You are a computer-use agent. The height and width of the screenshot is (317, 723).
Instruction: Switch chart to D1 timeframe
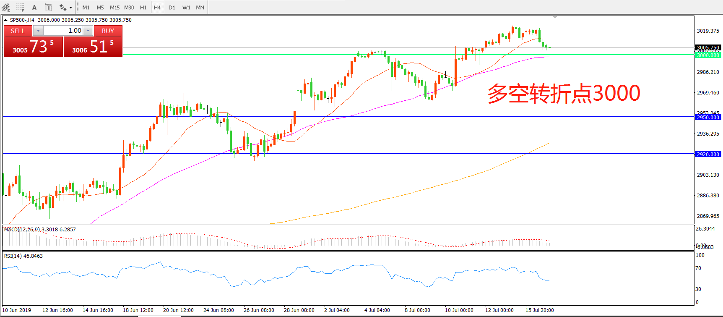[x=172, y=8]
